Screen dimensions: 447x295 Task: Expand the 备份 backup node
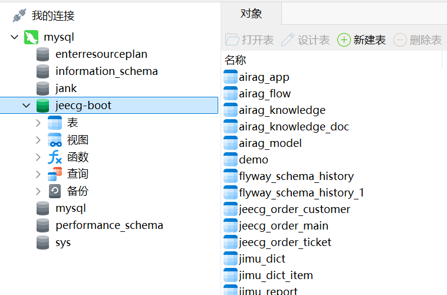pyautogui.click(x=38, y=191)
